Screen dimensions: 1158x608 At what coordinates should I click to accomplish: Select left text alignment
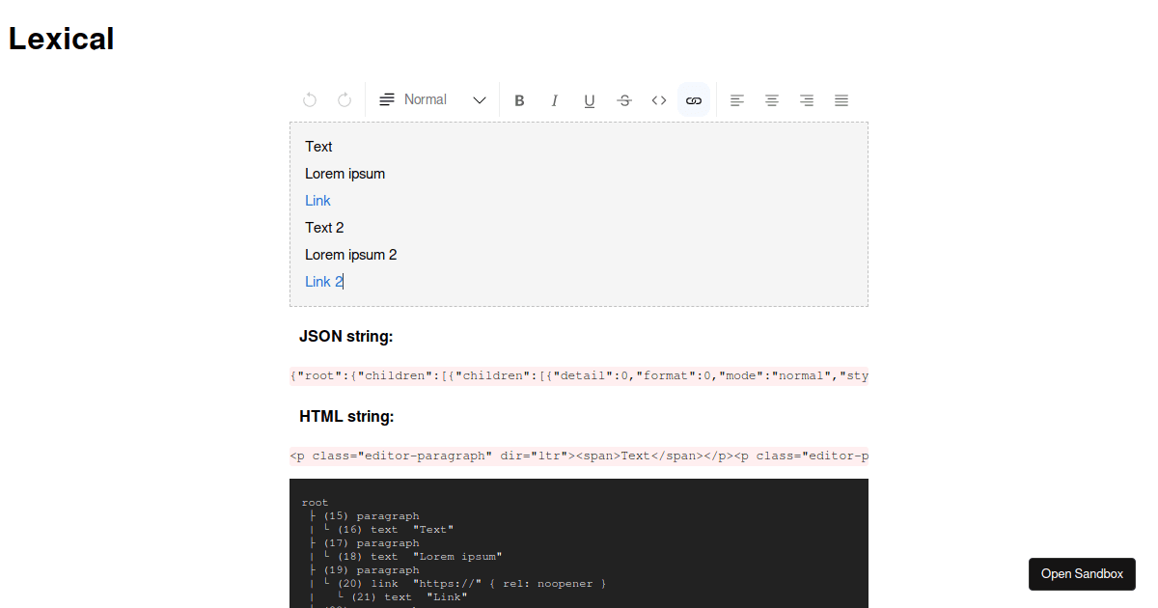tap(736, 99)
